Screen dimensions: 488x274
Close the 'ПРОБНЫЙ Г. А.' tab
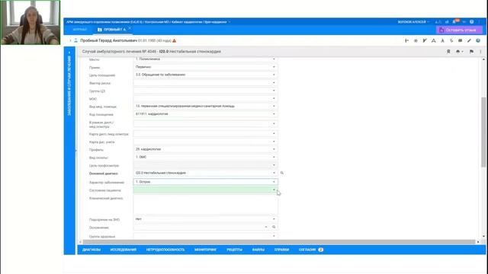[130, 28]
